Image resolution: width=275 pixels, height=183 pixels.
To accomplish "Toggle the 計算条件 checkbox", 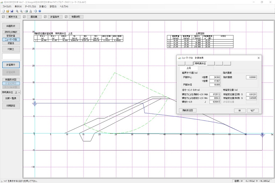I will pos(45,17).
